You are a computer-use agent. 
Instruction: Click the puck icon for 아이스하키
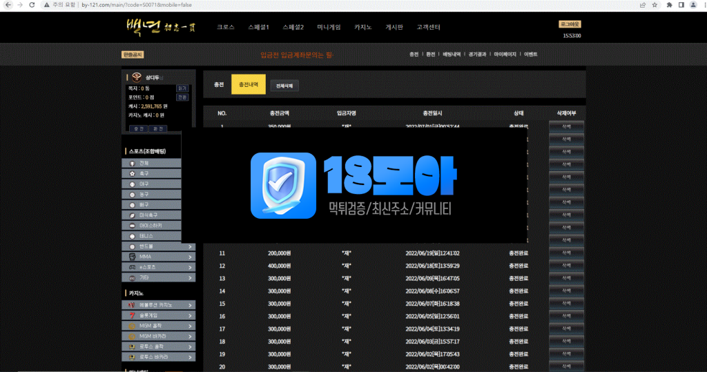[132, 226]
